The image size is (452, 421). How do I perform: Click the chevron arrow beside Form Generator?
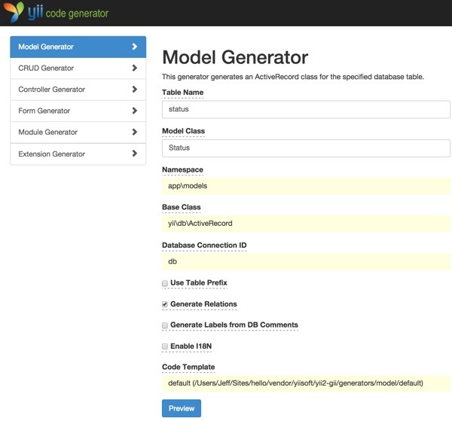[134, 111]
